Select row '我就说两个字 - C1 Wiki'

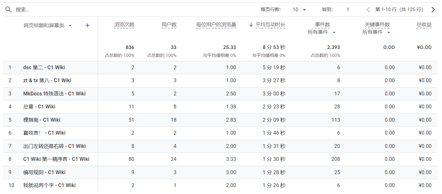tap(220, 185)
